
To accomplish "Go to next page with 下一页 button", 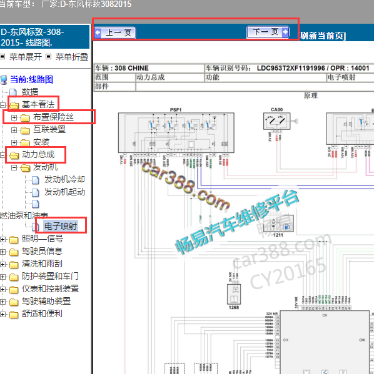I will (x=268, y=32).
